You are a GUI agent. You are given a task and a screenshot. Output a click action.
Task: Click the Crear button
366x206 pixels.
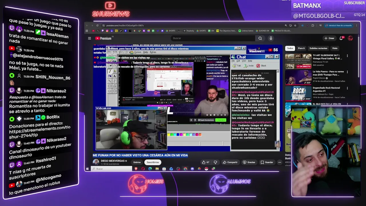[x=329, y=38]
